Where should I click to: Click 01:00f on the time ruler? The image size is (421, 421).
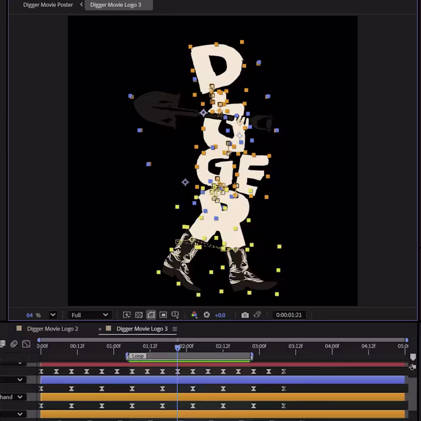113,346
